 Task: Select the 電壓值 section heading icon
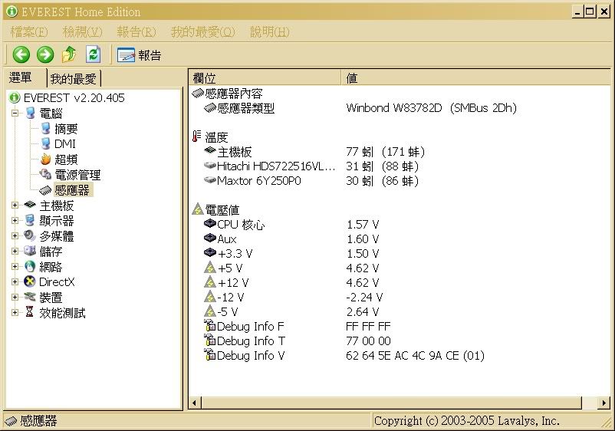click(197, 209)
